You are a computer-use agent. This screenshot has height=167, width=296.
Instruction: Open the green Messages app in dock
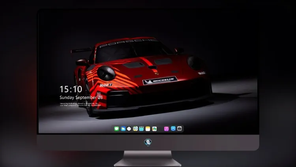click(x=116, y=129)
